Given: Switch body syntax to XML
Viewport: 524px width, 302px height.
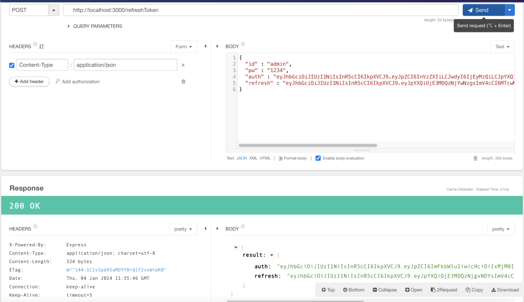Looking at the screenshot, I should tap(253, 158).
